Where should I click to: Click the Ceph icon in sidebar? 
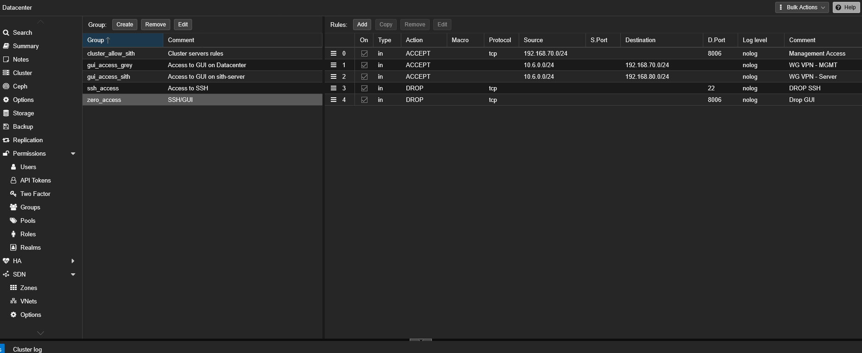[6, 87]
